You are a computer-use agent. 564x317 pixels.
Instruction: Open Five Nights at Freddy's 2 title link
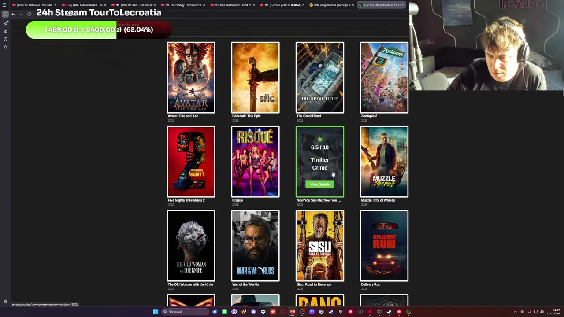pos(186,200)
